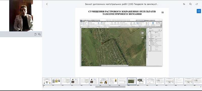Open search via the magnifier icon
Viewport: 202px width, 91px height.
point(190,4)
